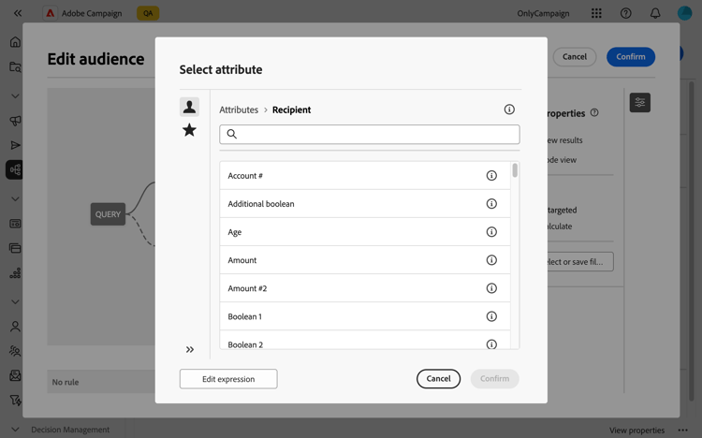Expand the Decision Management section
Screen dimensions: 702x438
click(15, 430)
